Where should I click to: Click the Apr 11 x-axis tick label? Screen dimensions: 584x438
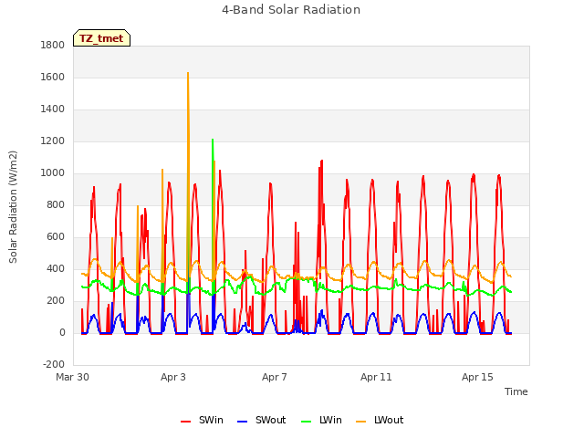point(376,377)
